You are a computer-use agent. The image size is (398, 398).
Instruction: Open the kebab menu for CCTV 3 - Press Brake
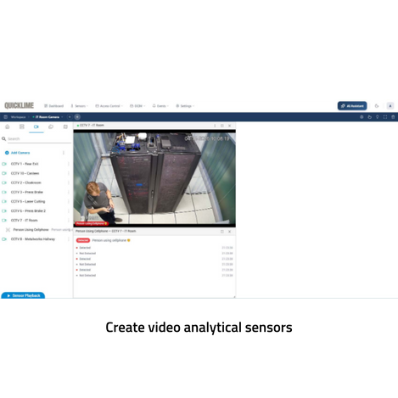[x=69, y=192]
